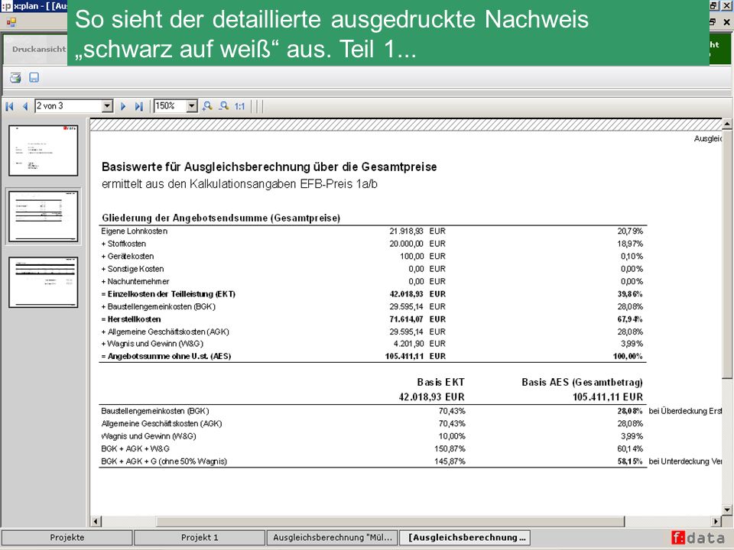Switch to the Projekte tab
Screen dimensions: 734x550
[x=67, y=537]
